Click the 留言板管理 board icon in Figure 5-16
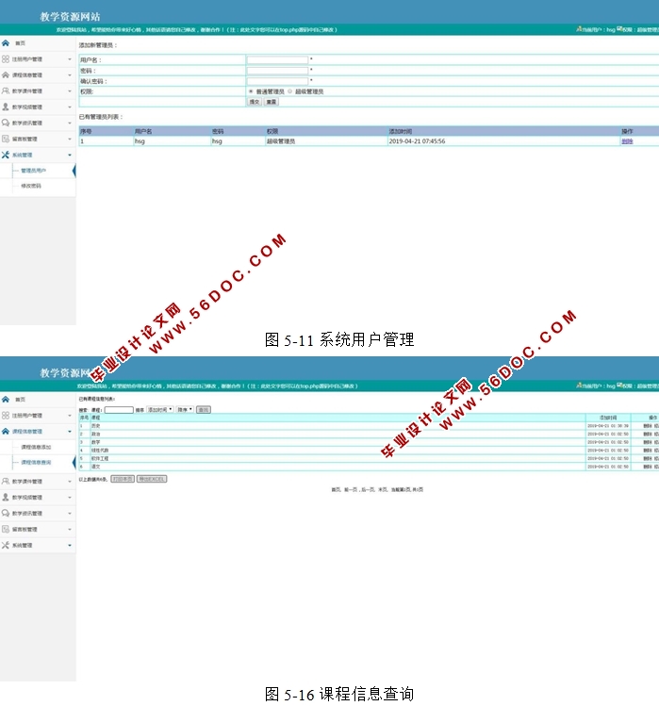 tap(6, 529)
